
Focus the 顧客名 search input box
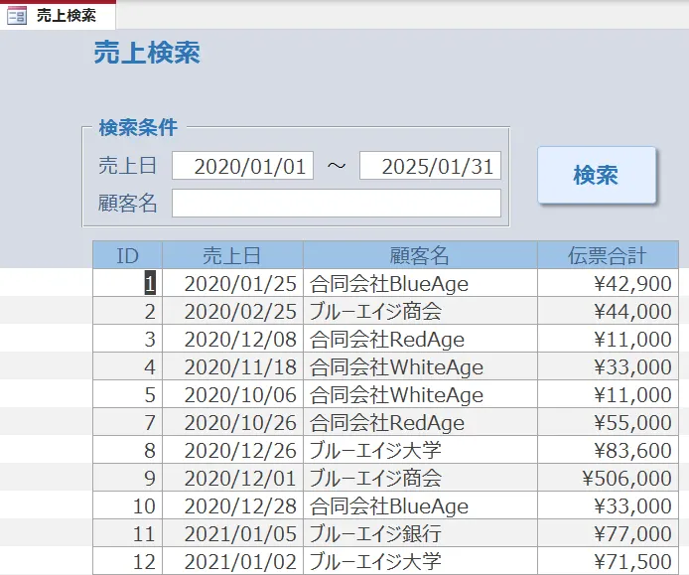click(337, 204)
